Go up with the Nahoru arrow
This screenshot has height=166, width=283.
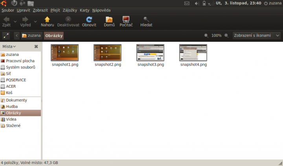(x=47, y=22)
